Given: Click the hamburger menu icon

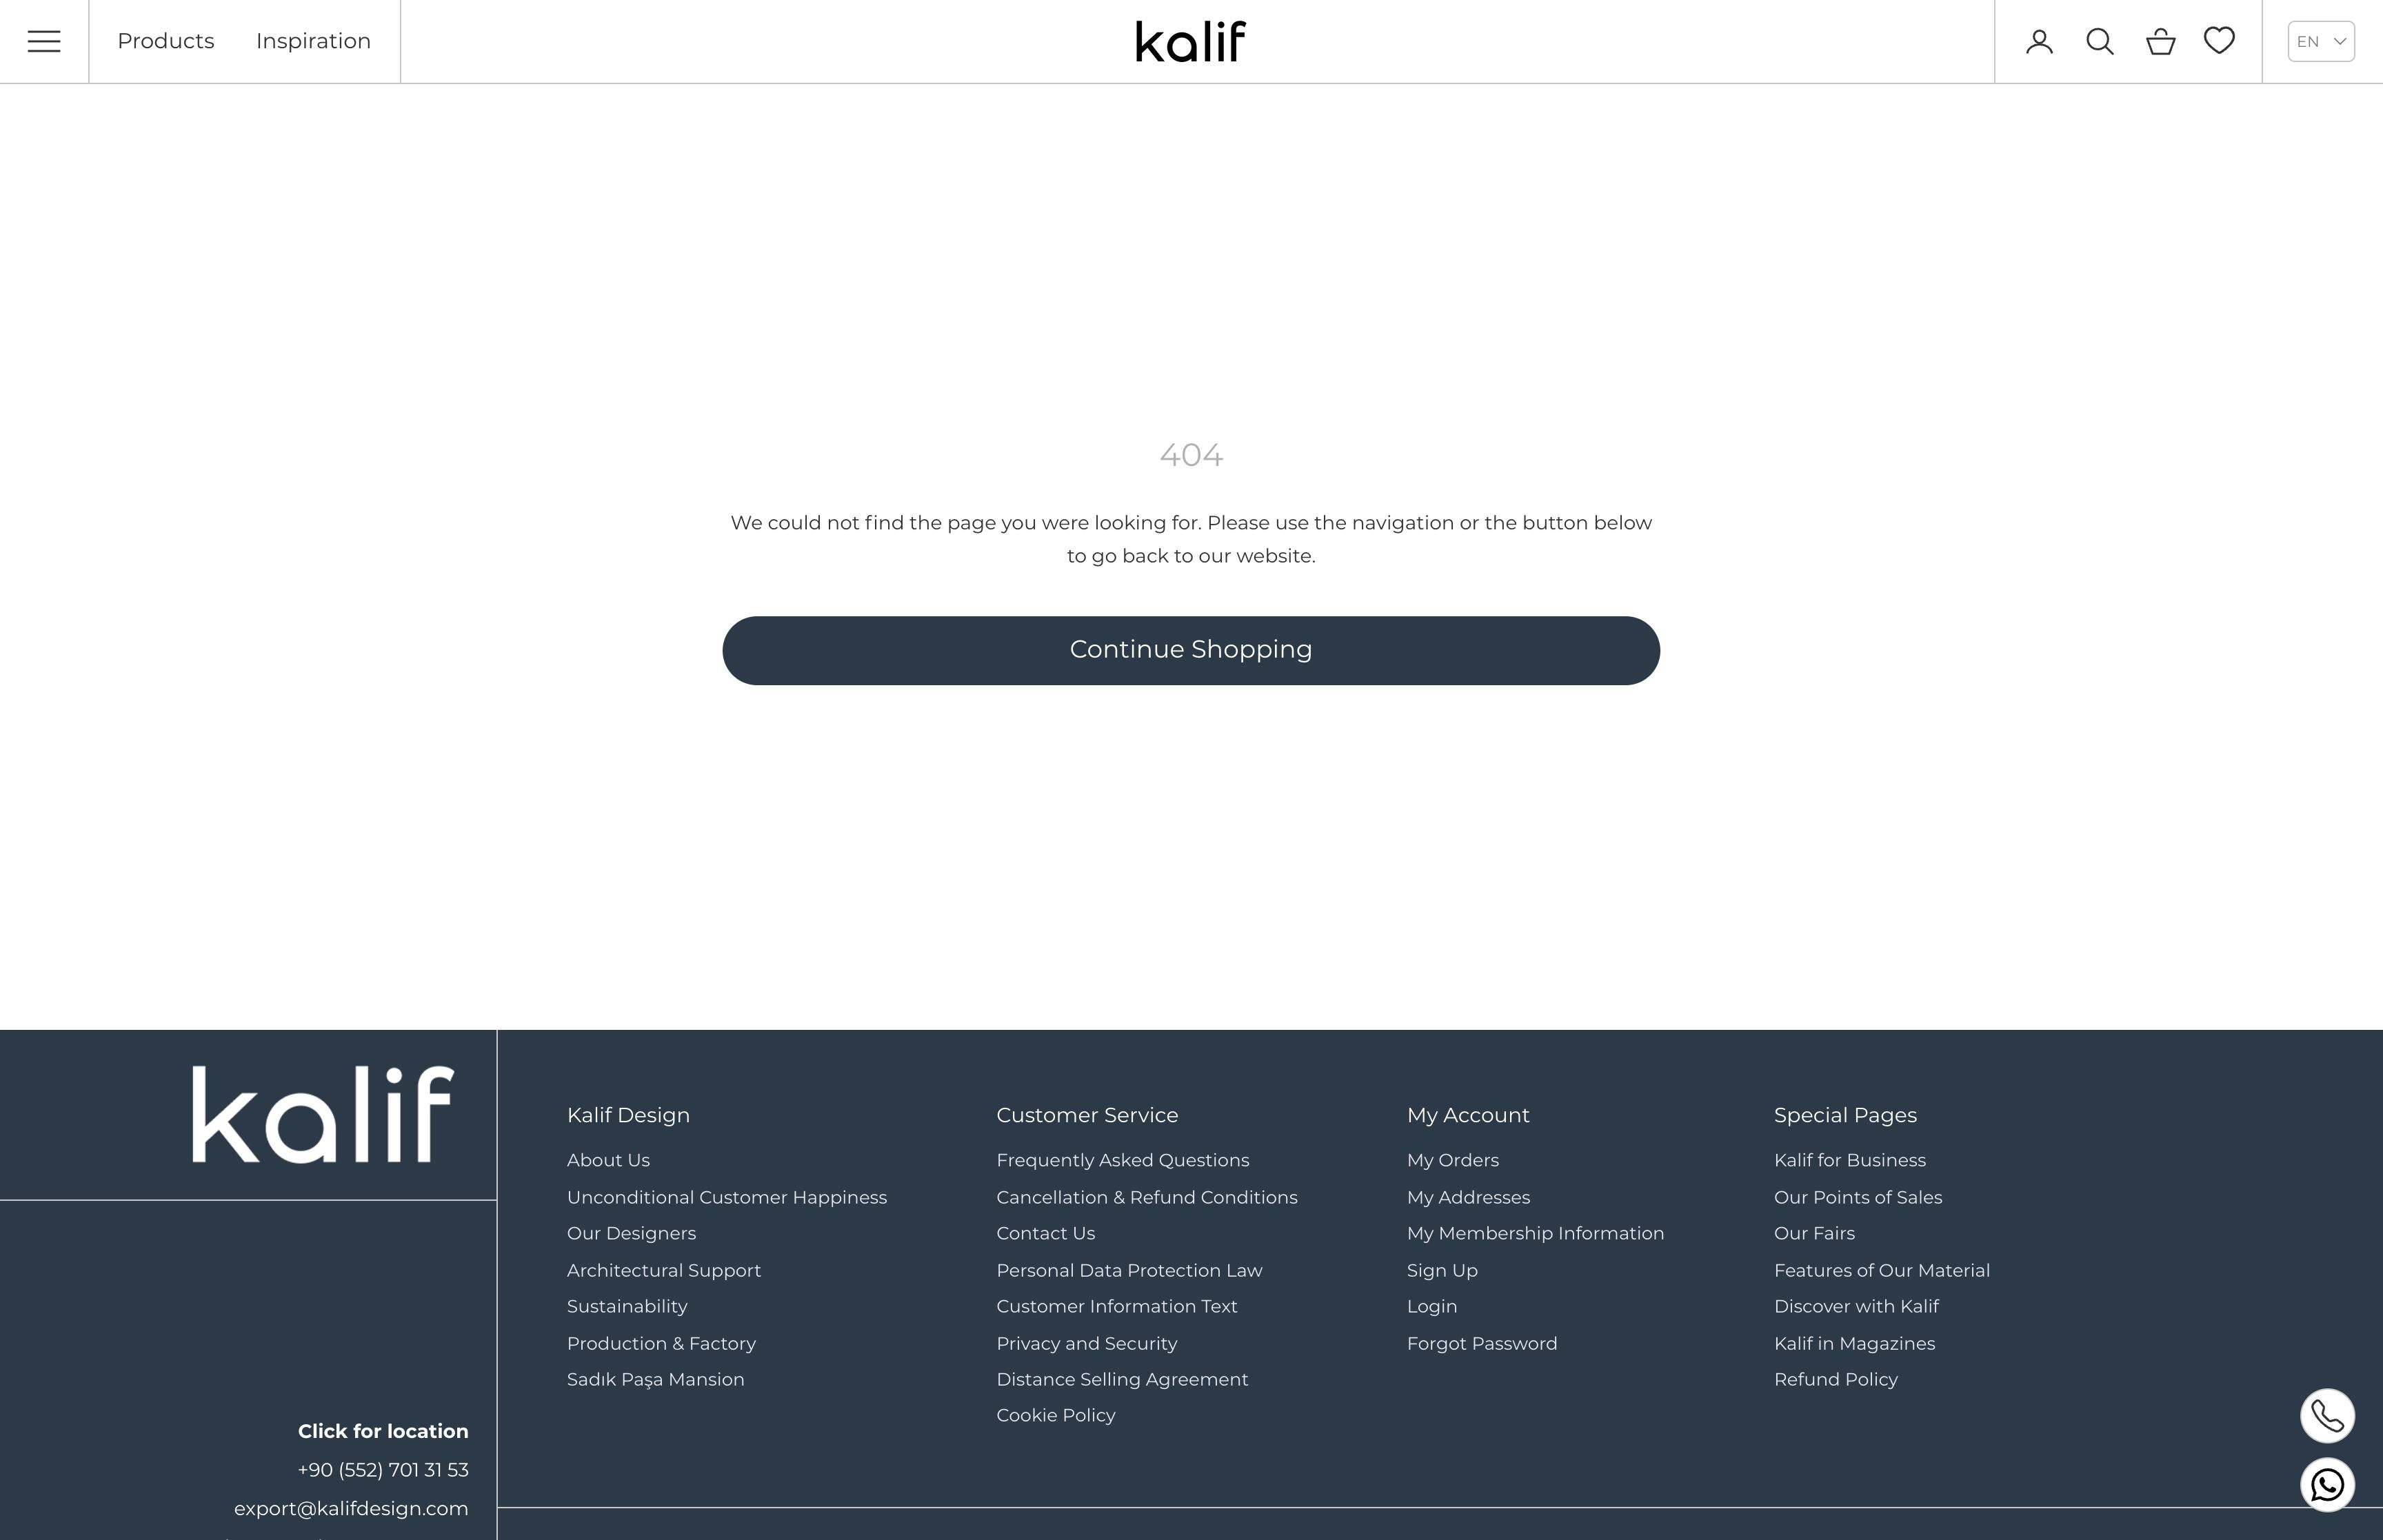Looking at the screenshot, I should click(45, 40).
